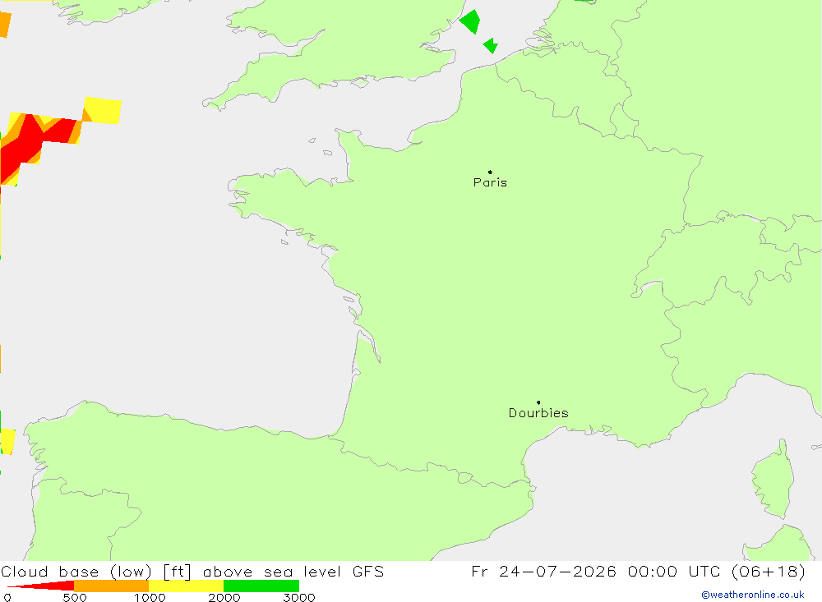822x602 pixels.
Task: Click the Paris location dot marker
Action: (490, 172)
